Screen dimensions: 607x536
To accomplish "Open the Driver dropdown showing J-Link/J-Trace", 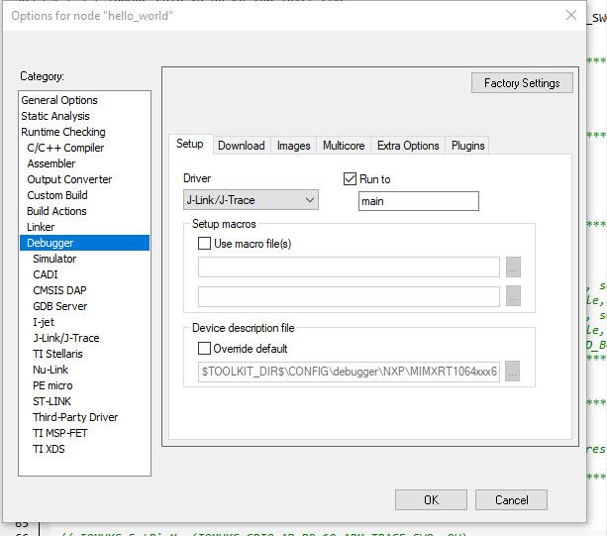I will (x=251, y=200).
